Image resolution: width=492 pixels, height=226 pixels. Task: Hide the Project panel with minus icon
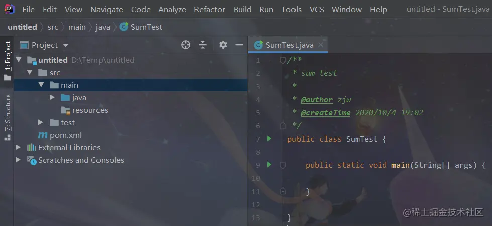[239, 45]
